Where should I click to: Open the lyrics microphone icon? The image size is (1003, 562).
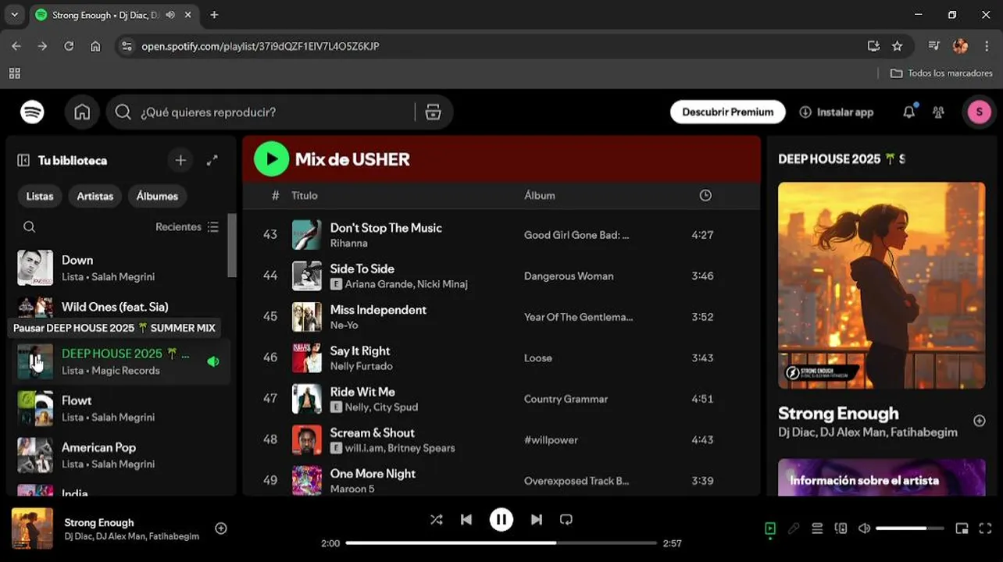coord(794,528)
